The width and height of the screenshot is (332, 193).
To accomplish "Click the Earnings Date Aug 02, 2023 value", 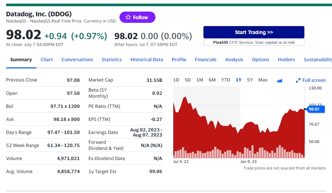I will [x=146, y=133].
